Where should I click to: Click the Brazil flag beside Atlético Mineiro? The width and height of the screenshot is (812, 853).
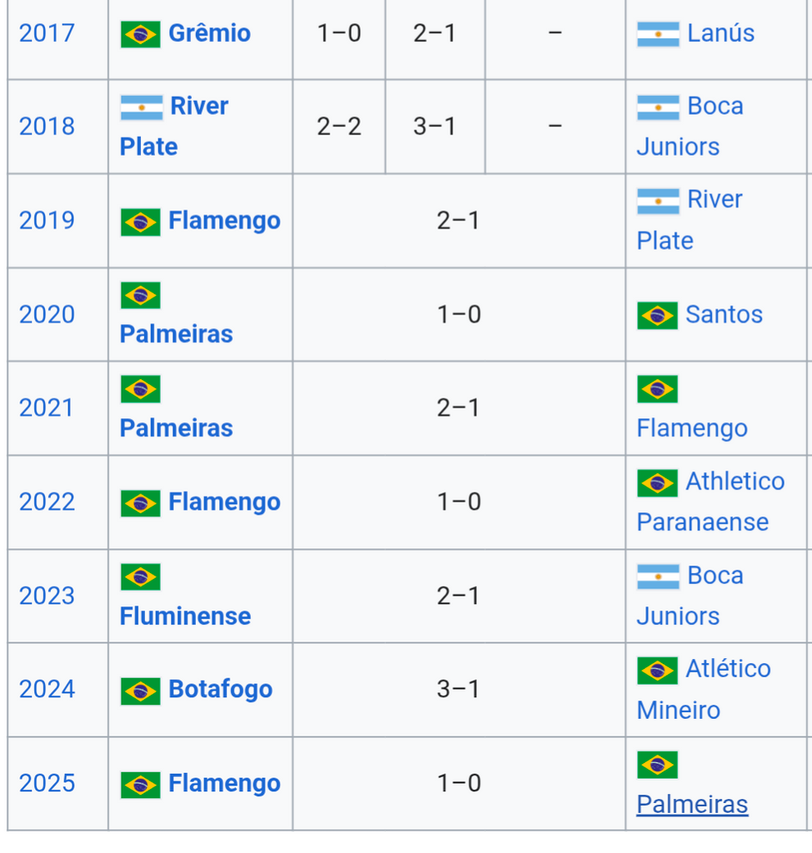point(657,670)
